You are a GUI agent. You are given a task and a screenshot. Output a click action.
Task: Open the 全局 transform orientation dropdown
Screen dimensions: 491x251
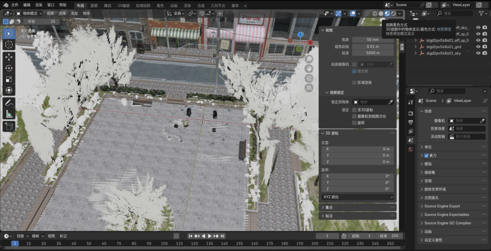(175, 13)
